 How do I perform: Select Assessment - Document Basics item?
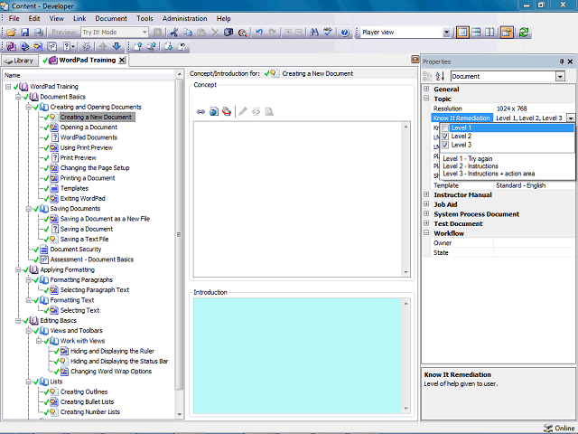click(92, 259)
